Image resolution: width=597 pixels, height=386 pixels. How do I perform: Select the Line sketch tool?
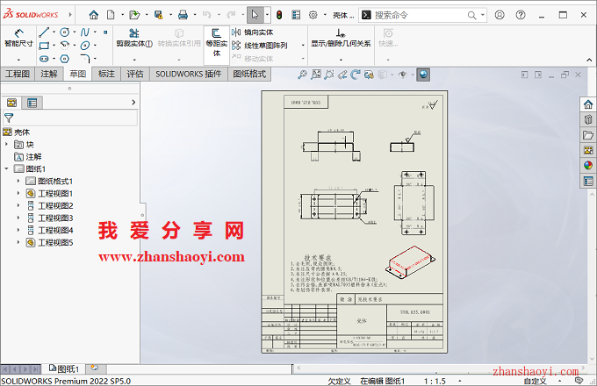pos(44,32)
